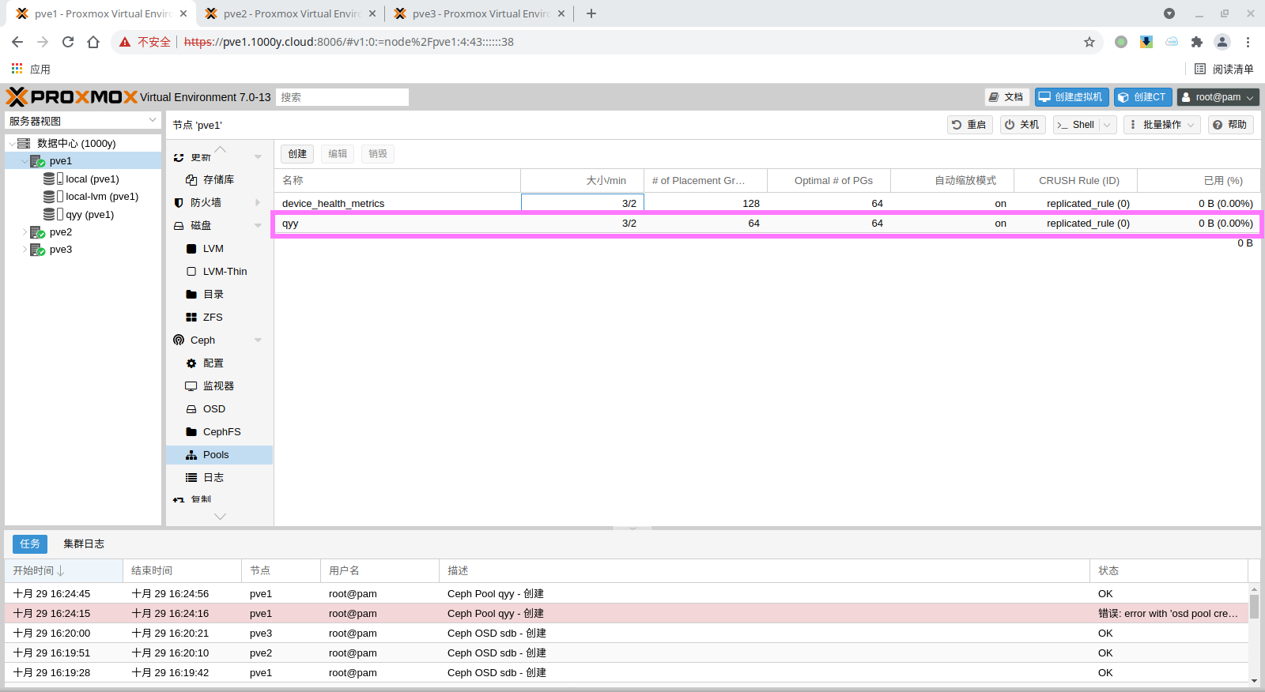Click the firewall shield icon
The image size is (1265, 692).
pyautogui.click(x=179, y=203)
